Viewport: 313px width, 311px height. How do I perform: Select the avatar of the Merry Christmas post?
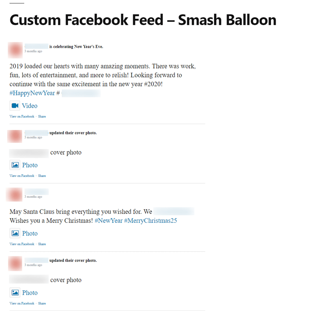[15, 195]
